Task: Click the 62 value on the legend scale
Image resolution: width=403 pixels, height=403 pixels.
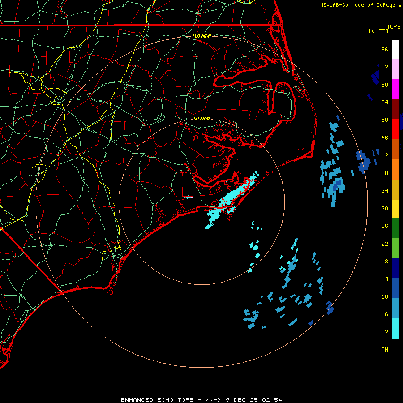Action: (x=385, y=67)
